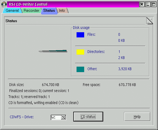Image resolution: width=158 pixels, height=130 pixels.
Task: Open Help for the Status page
Action: point(137,117)
